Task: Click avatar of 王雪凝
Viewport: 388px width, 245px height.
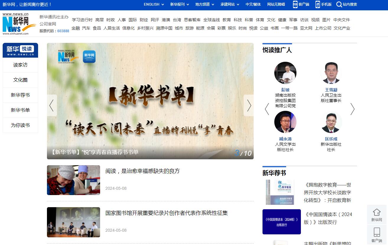Action: pyautogui.click(x=331, y=73)
